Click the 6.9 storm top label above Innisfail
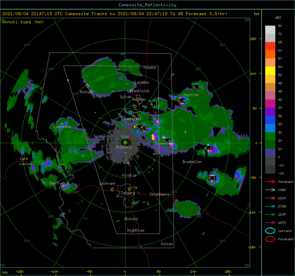 point(136,115)
